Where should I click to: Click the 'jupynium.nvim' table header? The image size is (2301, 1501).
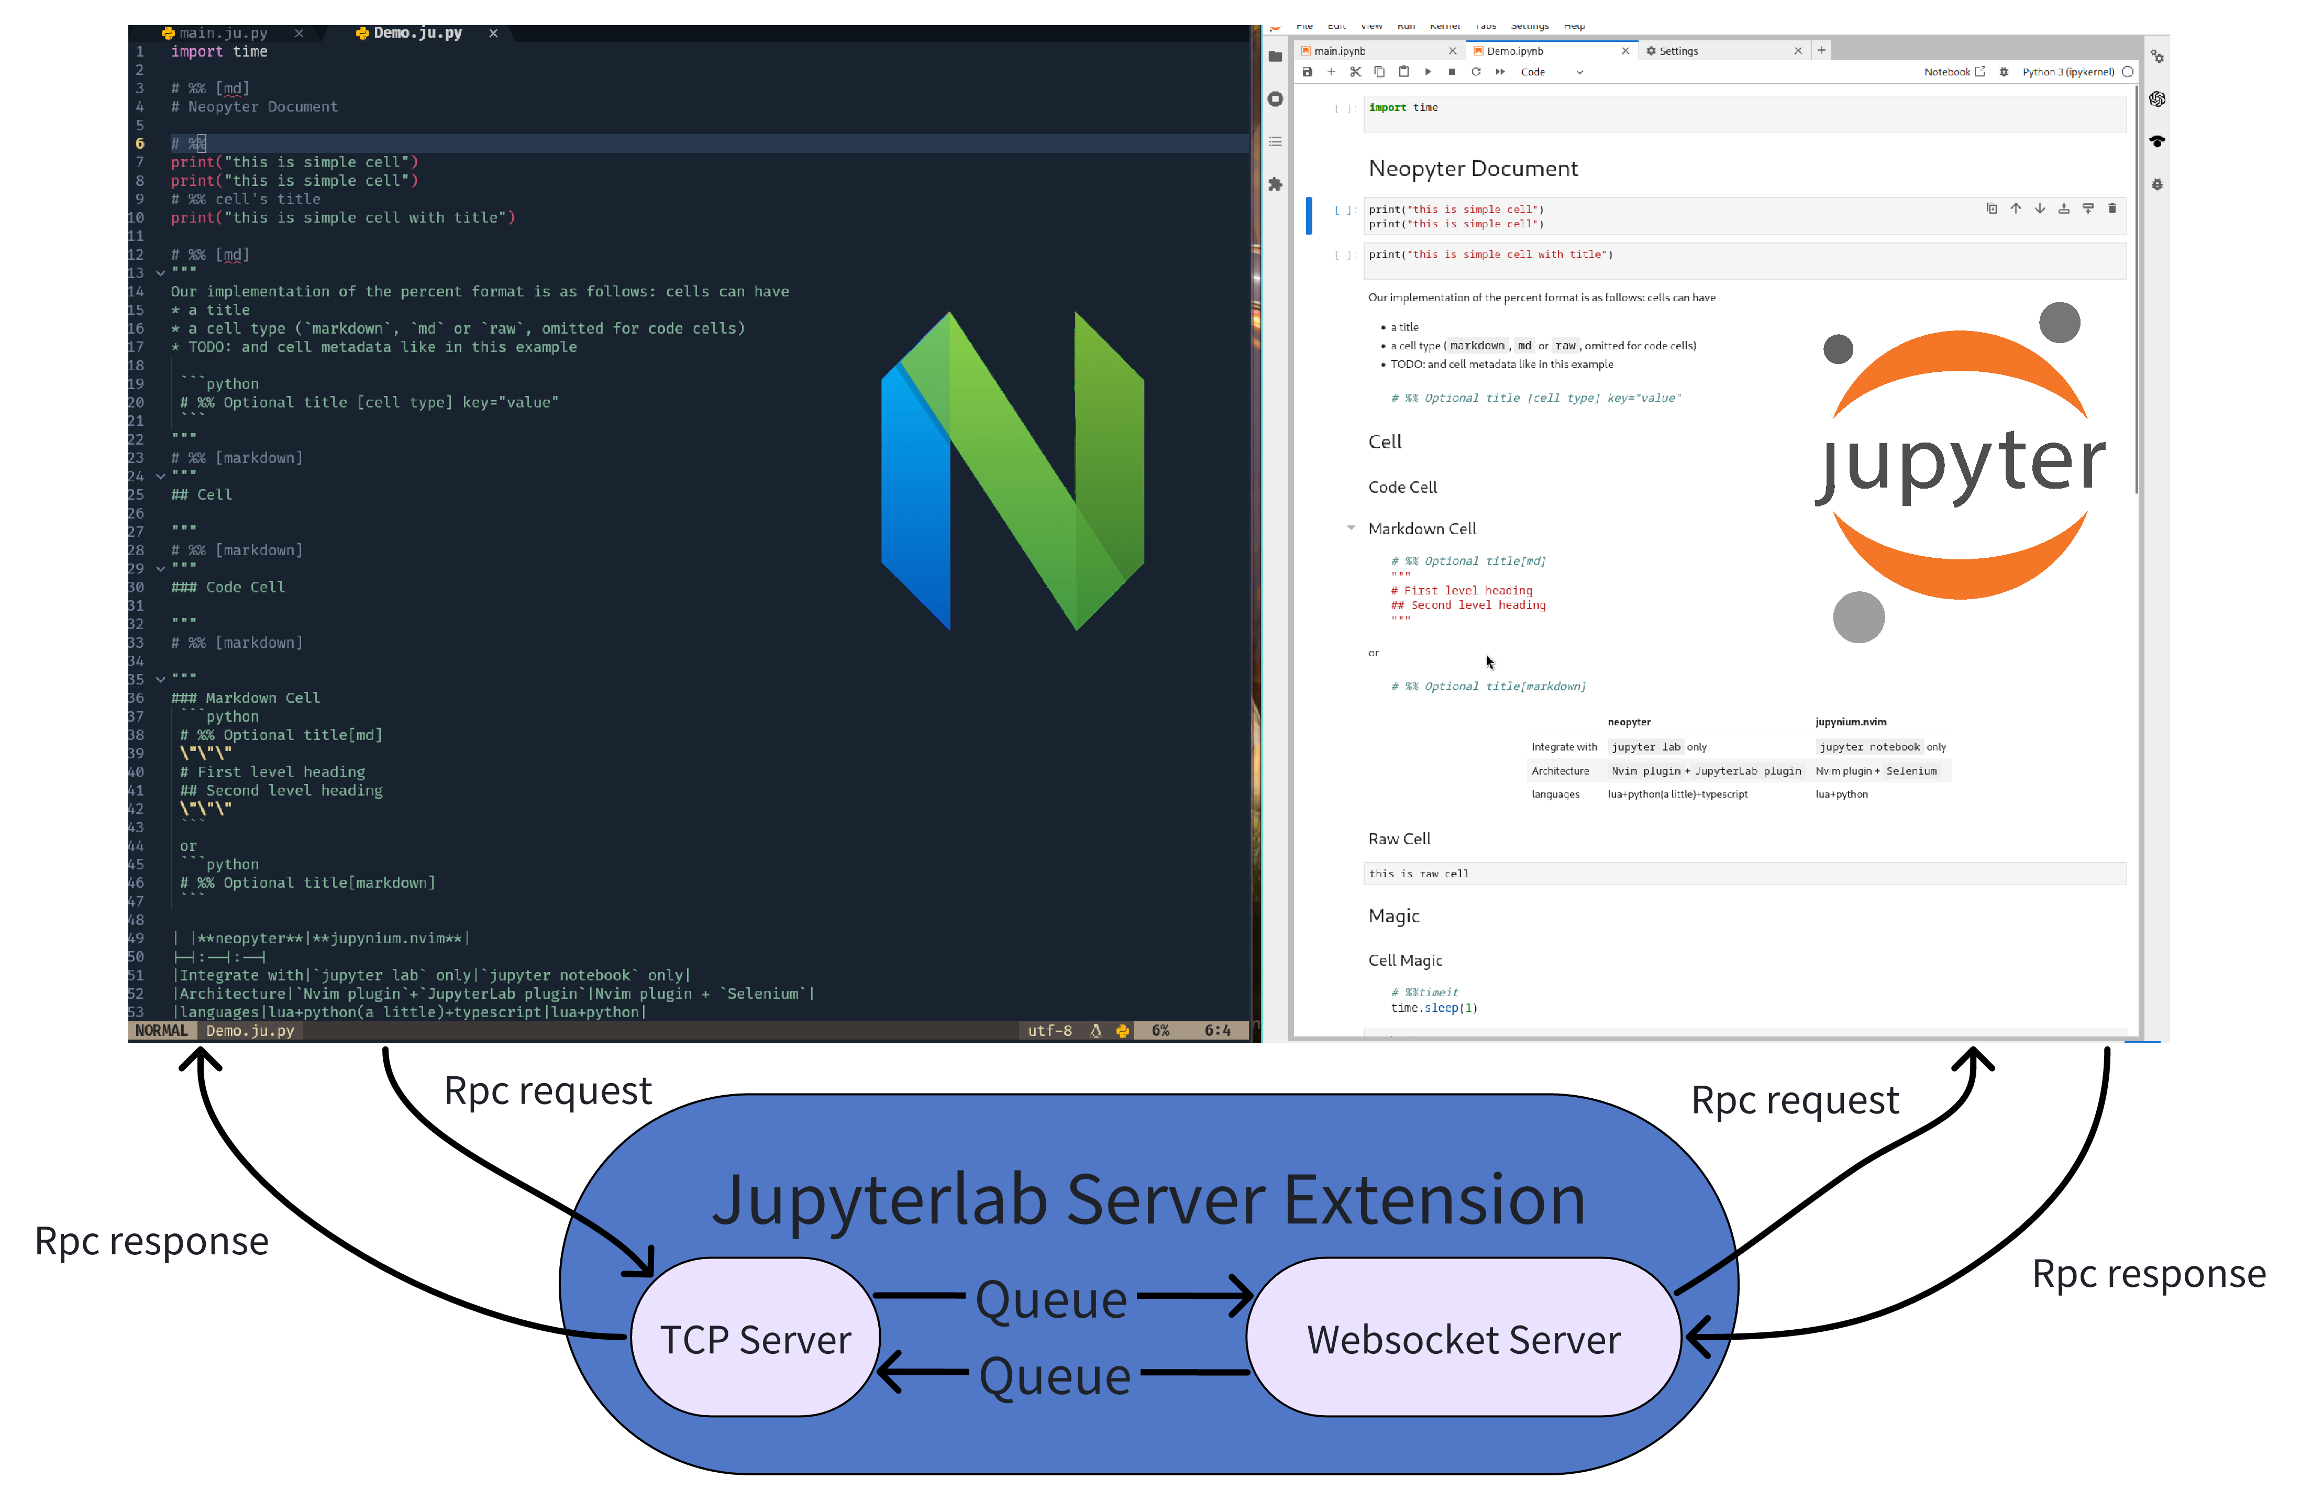[x=1851, y=722]
